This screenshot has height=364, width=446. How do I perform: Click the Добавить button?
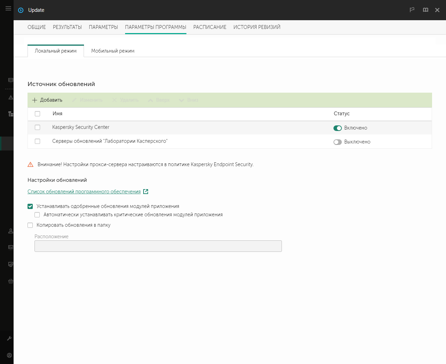tap(47, 100)
